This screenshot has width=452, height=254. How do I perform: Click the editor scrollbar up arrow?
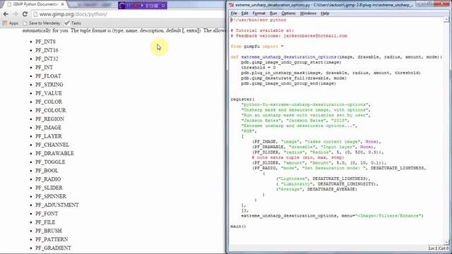446,20
